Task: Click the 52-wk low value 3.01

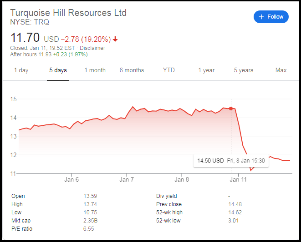Action: click(234, 221)
